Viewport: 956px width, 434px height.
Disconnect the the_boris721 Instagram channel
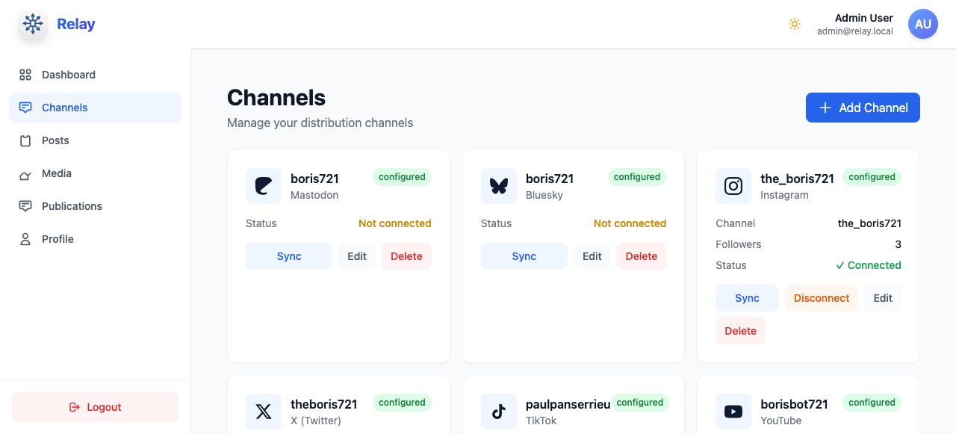[x=822, y=298]
